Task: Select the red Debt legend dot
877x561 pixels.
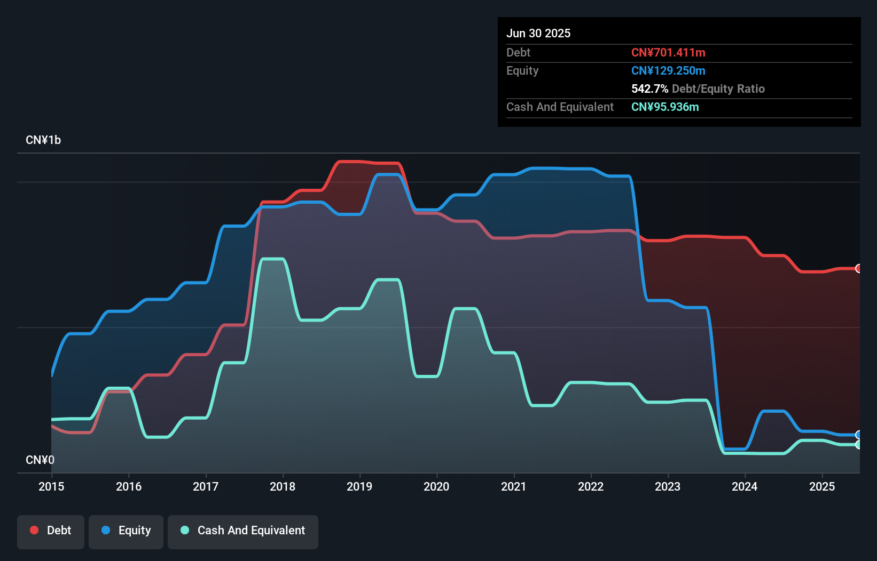Action: (x=34, y=530)
